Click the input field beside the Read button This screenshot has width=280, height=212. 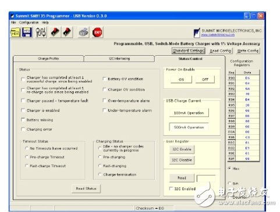click(x=206, y=178)
